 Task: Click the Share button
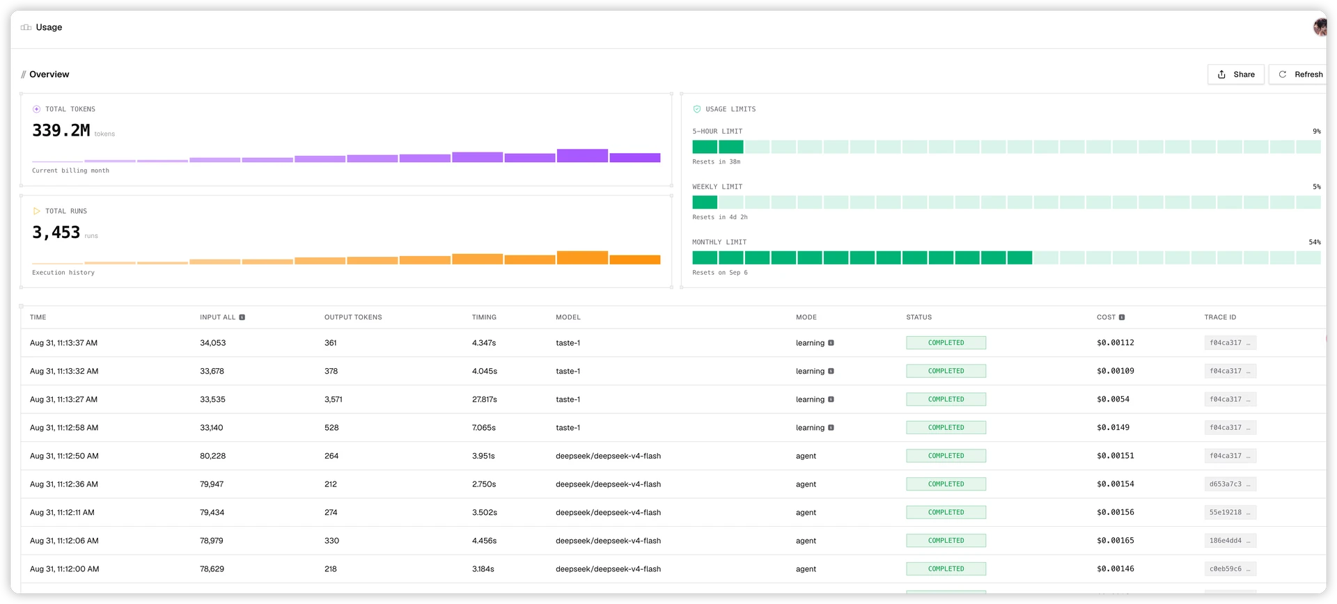[x=1235, y=74]
